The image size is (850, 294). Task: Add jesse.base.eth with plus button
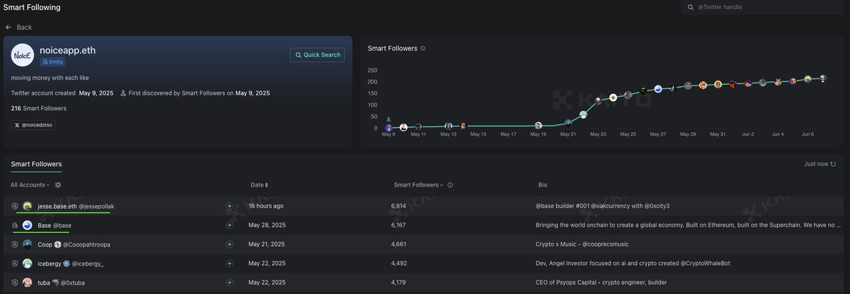coord(229,206)
